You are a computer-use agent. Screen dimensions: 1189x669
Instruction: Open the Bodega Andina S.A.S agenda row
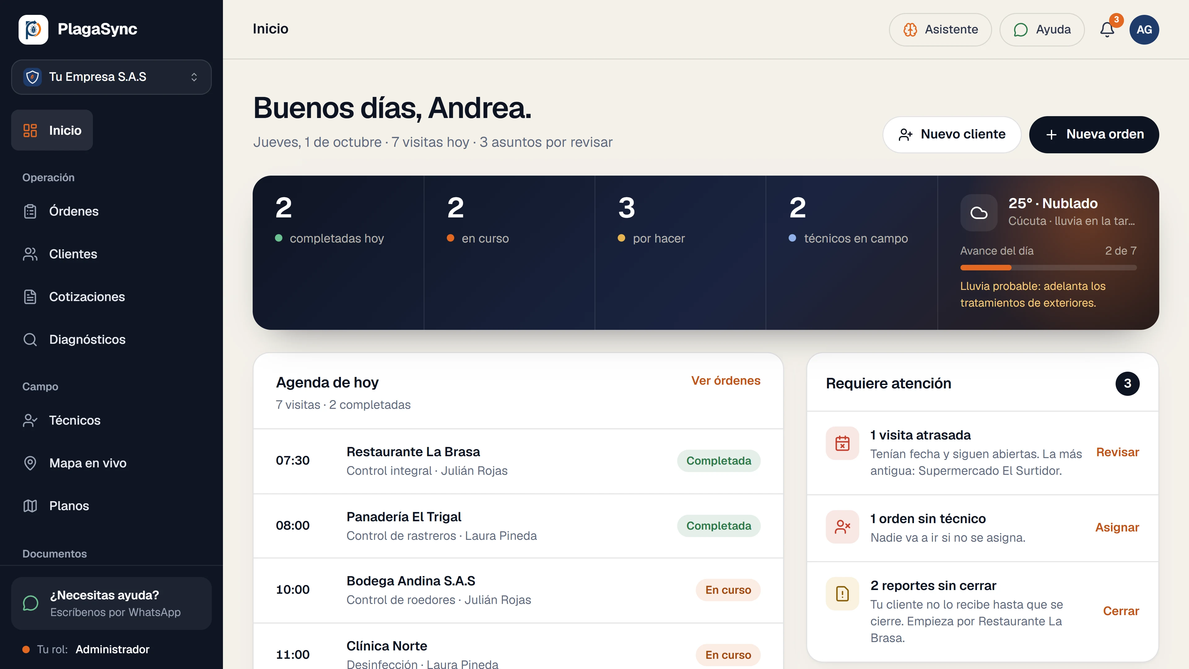click(x=518, y=590)
